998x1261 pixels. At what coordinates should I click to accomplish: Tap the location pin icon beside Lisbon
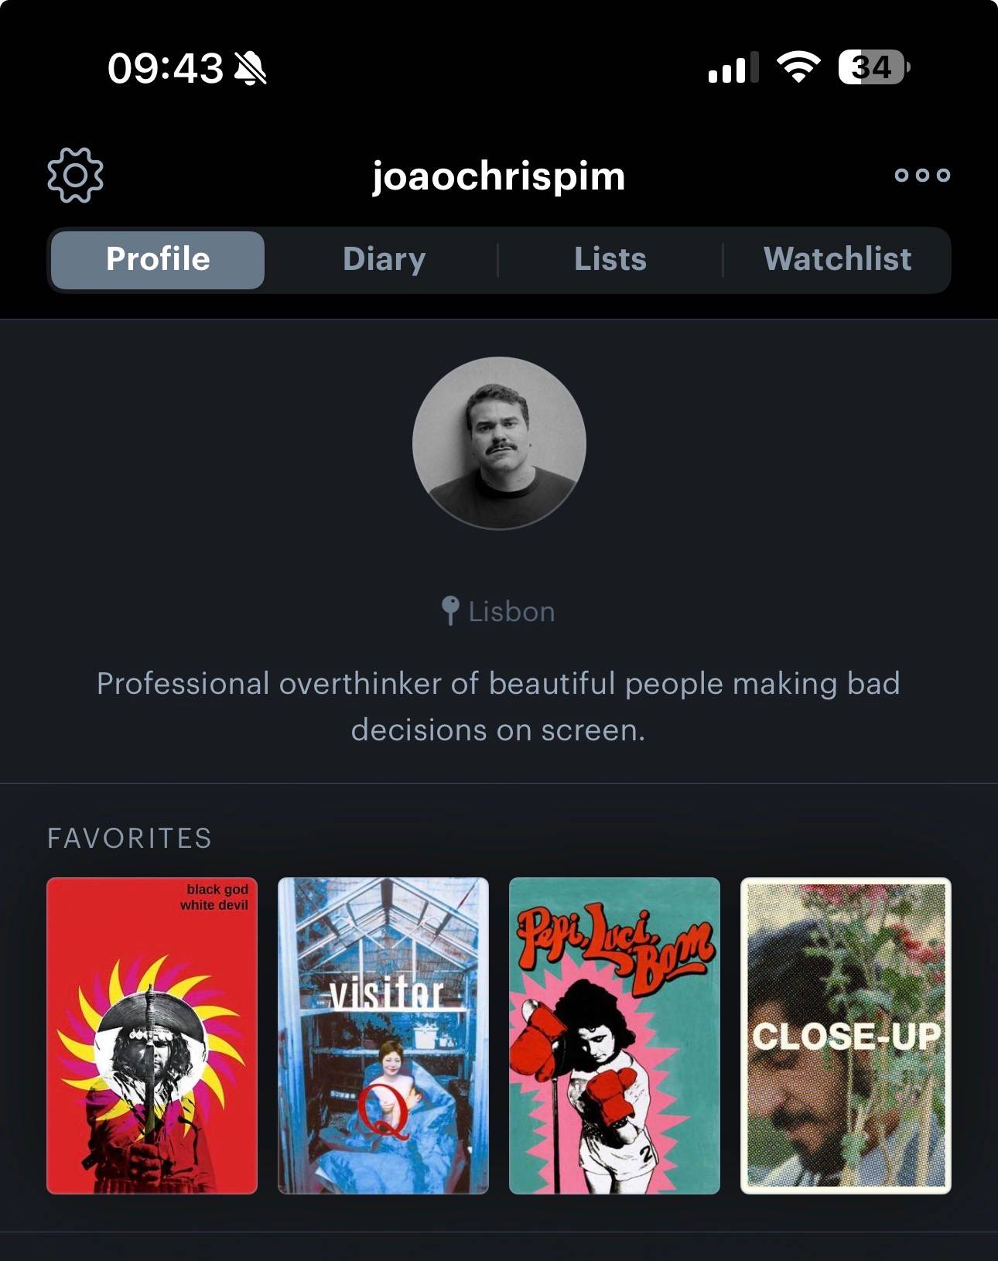[449, 611]
